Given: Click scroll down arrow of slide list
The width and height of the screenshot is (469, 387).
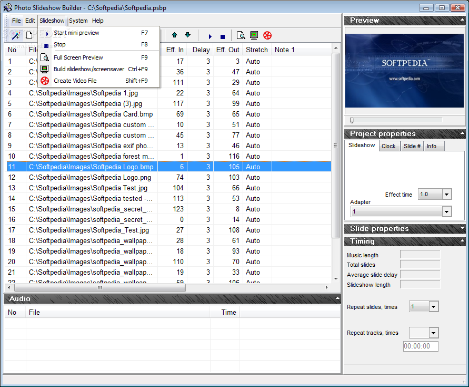Looking at the screenshot, I should tap(336, 279).
